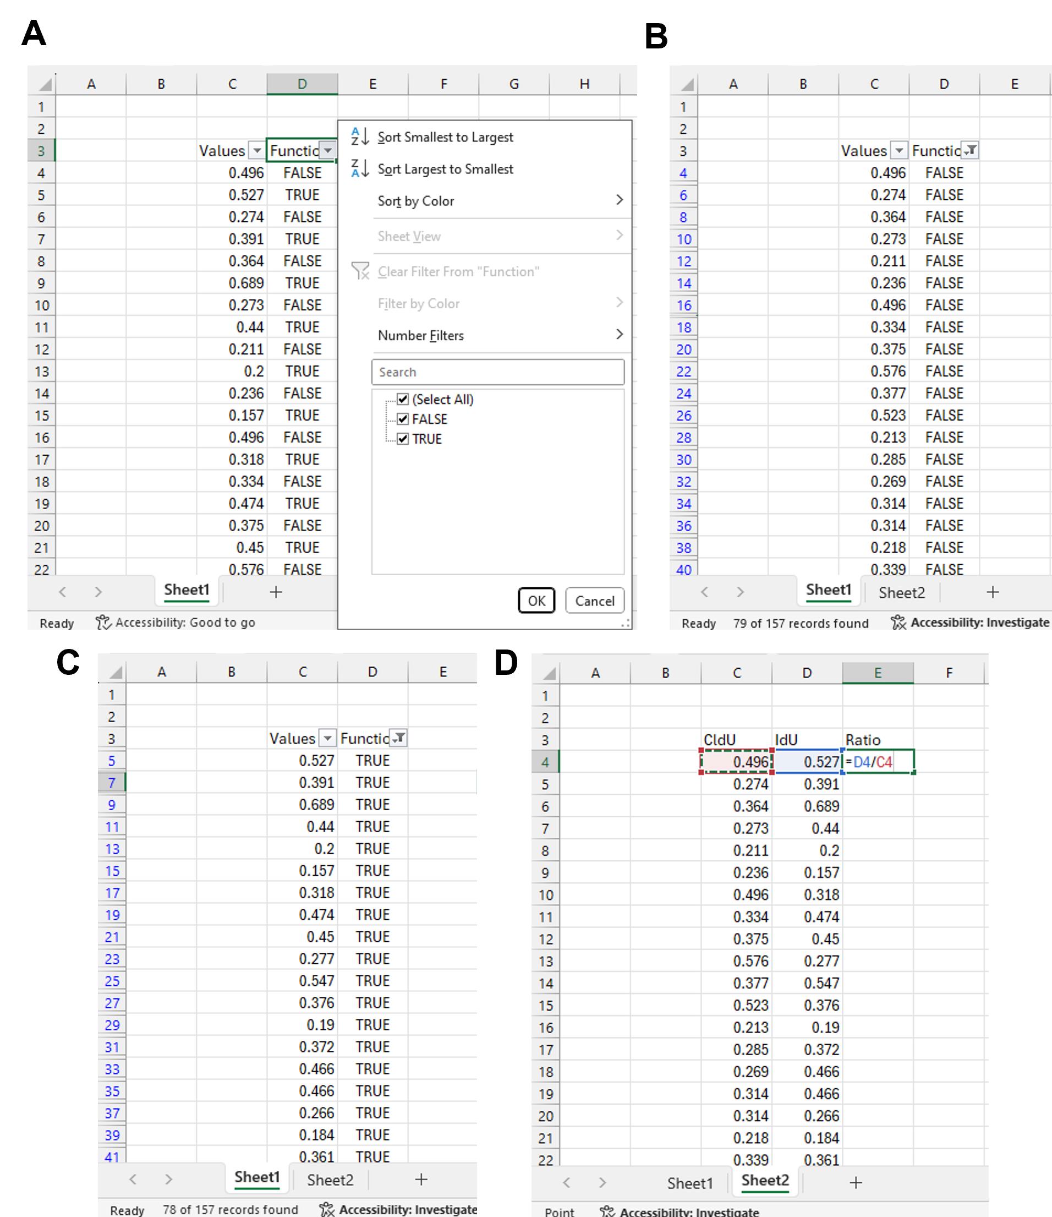Click the select-all corner triangle in panel C
This screenshot has height=1217, width=1052.
pyautogui.click(x=115, y=672)
